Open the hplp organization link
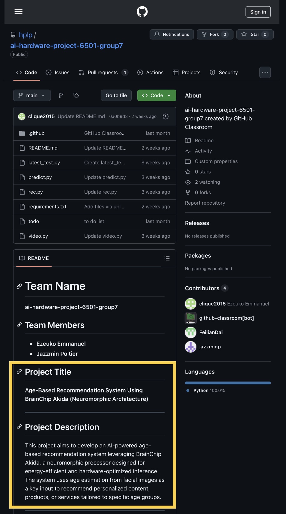286x514 pixels. [x=25, y=35]
